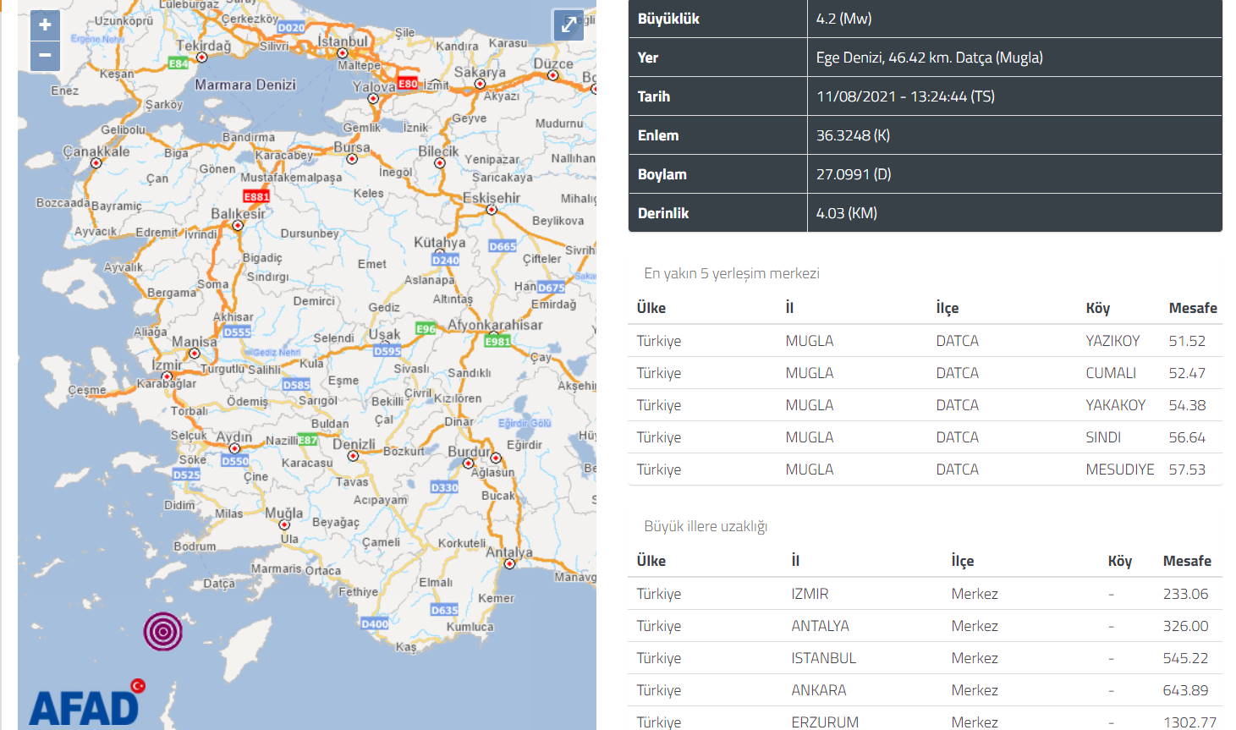Select the longitude value 27.0991 (D)

(854, 174)
